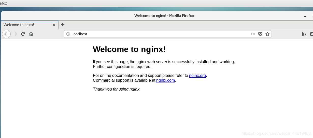The height and width of the screenshot is (138, 313).
Task: Open a new tab with plus button
Action: coord(63,25)
